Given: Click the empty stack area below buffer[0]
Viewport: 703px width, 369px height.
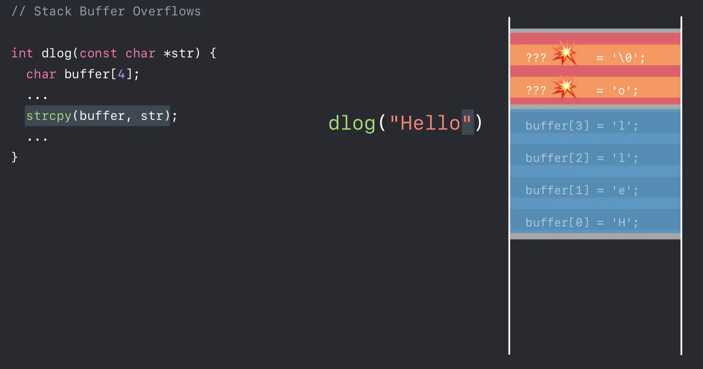Looking at the screenshot, I should click(x=595, y=296).
